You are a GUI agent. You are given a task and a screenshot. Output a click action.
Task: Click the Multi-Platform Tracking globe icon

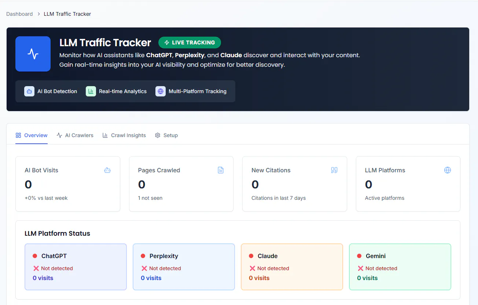[161, 91]
